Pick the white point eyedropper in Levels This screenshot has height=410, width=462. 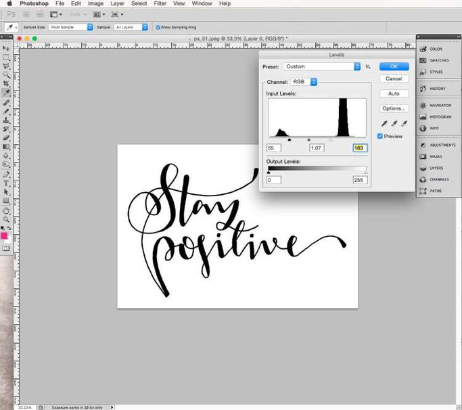coord(405,123)
